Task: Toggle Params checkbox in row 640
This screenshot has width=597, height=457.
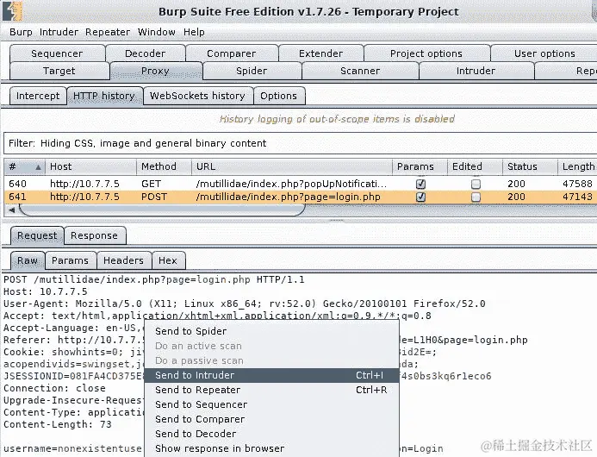Action: [420, 185]
